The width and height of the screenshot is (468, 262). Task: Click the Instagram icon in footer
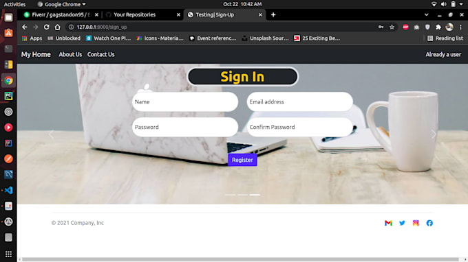coord(416,223)
